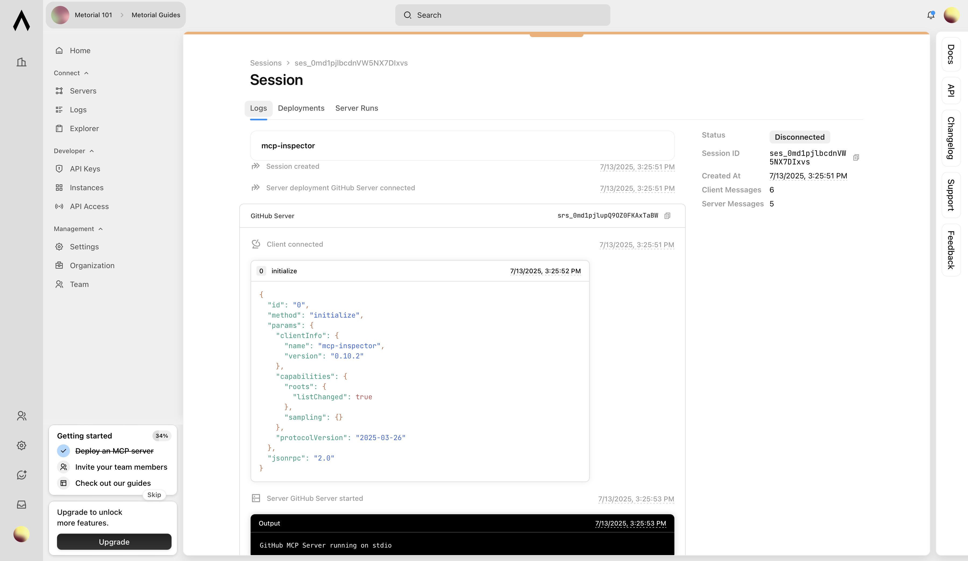Copy the session ID

coord(857,157)
